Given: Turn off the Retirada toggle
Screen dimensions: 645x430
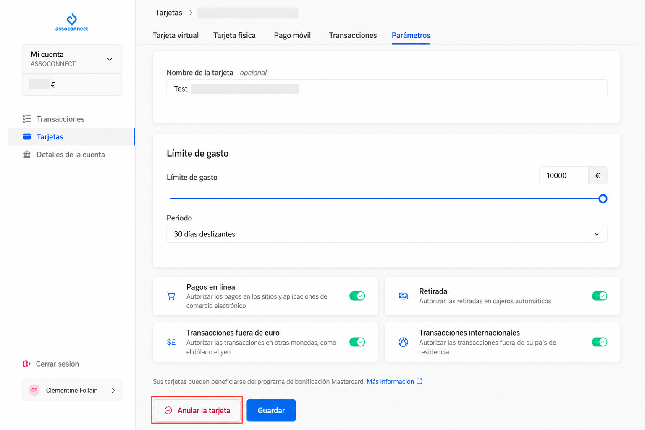Looking at the screenshot, I should pos(599,296).
